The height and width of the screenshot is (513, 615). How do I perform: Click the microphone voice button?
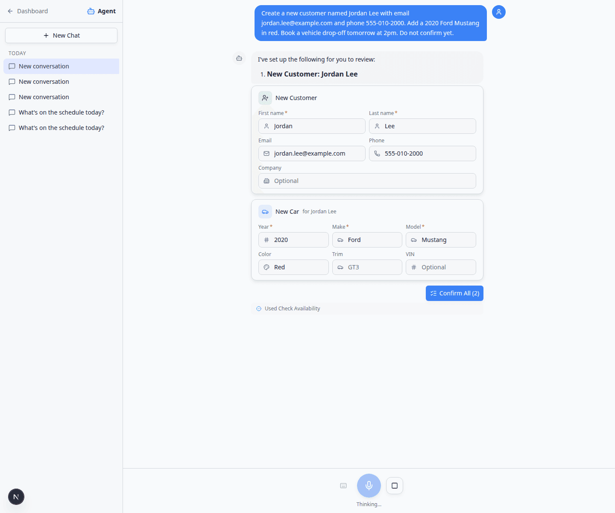(x=369, y=486)
